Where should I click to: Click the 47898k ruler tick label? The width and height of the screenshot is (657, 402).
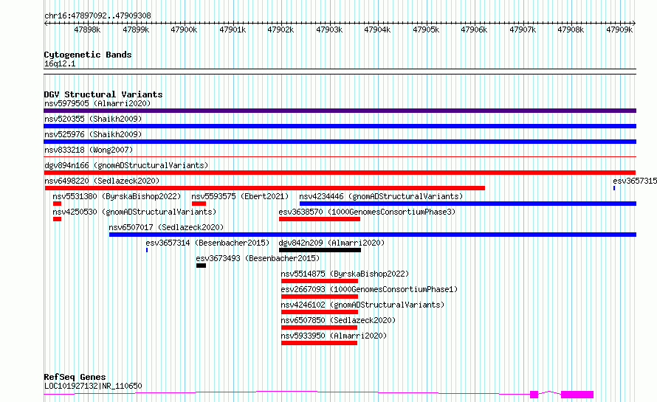coord(87,30)
